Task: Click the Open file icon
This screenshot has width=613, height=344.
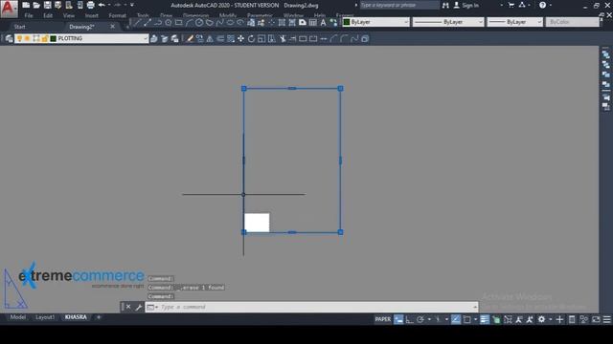Action: (36, 5)
